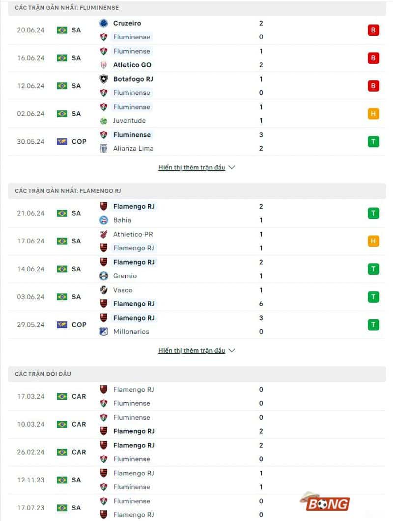393x521 pixels.
Task: Click the Gremio club crest
Action: 104,275
